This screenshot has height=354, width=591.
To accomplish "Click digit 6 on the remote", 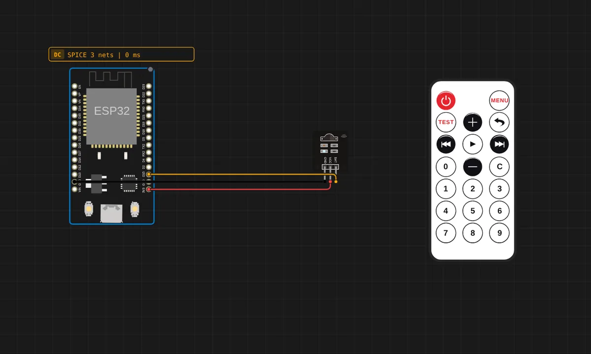I will 499,211.
